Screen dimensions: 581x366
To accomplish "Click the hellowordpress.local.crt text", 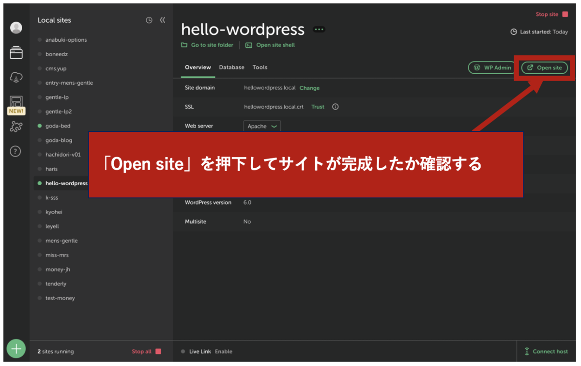I will [274, 107].
